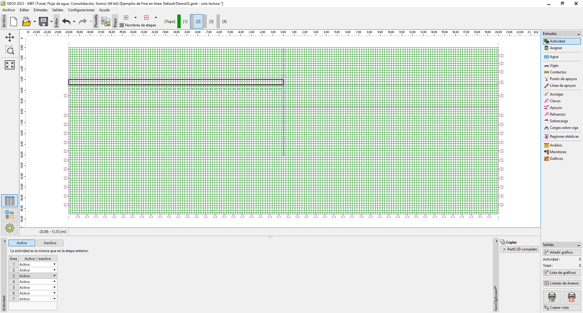Click the new file icon
583x313 pixels.
(14, 22)
